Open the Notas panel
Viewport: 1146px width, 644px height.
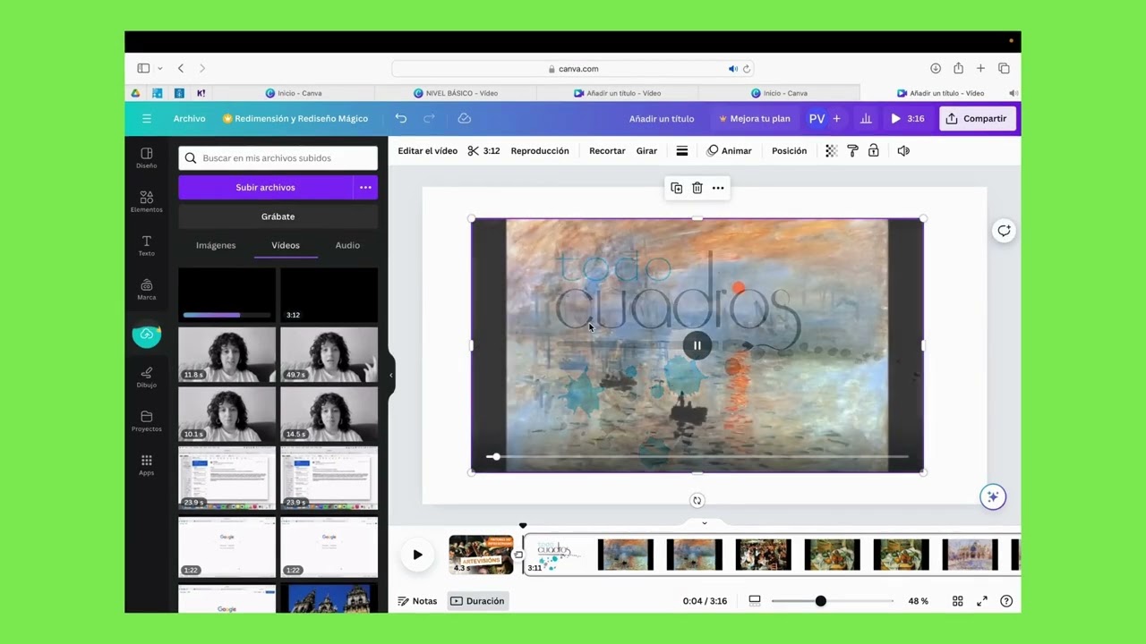417,601
